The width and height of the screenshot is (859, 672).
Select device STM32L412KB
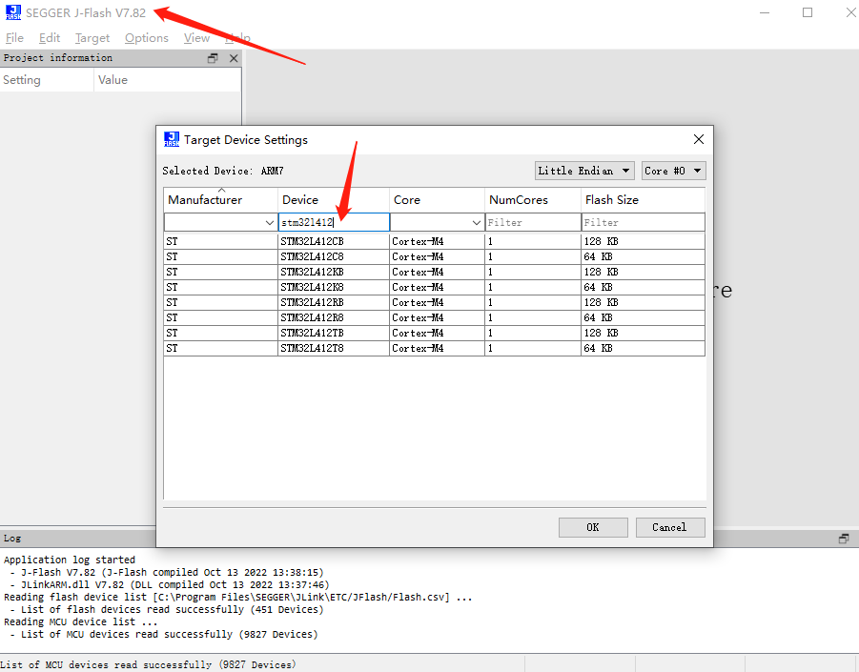tap(334, 273)
